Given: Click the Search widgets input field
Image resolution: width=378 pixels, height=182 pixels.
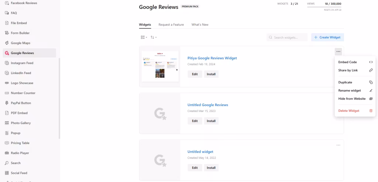Looking at the screenshot, I should 287,37.
